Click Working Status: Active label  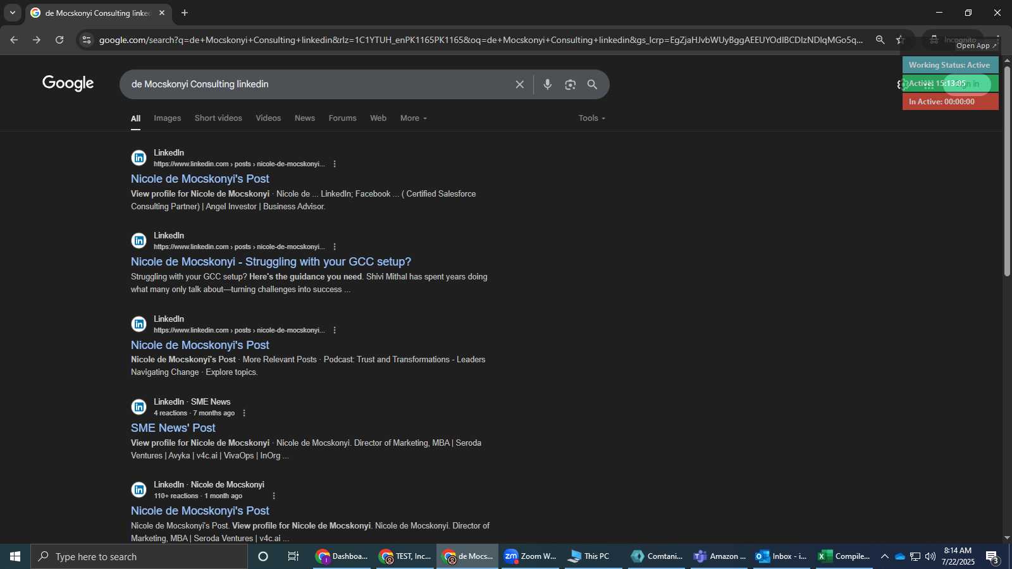click(950, 65)
